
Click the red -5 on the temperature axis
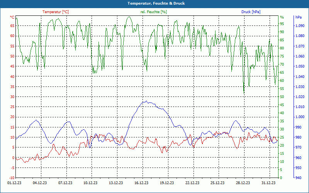[x=13, y=168]
